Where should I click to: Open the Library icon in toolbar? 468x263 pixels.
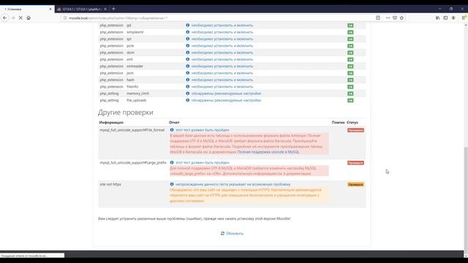tap(437, 18)
